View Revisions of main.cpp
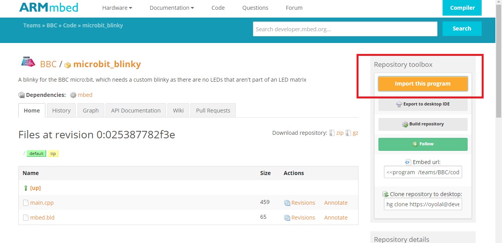502x243 pixels. [303, 203]
